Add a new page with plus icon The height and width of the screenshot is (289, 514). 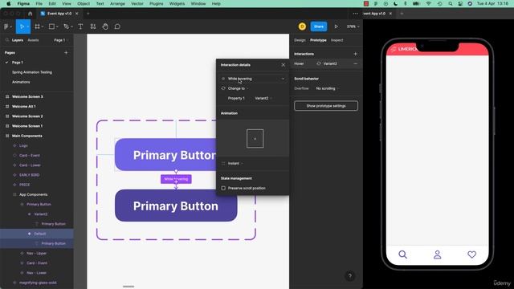click(66, 52)
